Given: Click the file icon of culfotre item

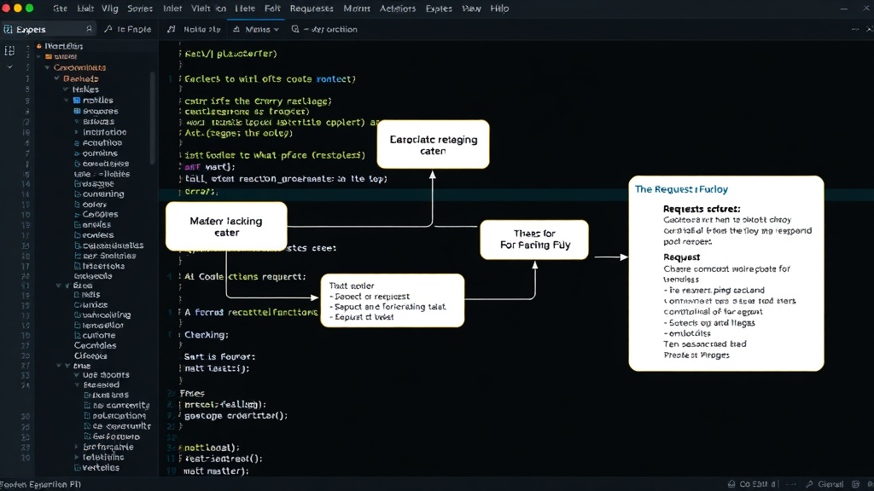Looking at the screenshot, I should [78, 335].
